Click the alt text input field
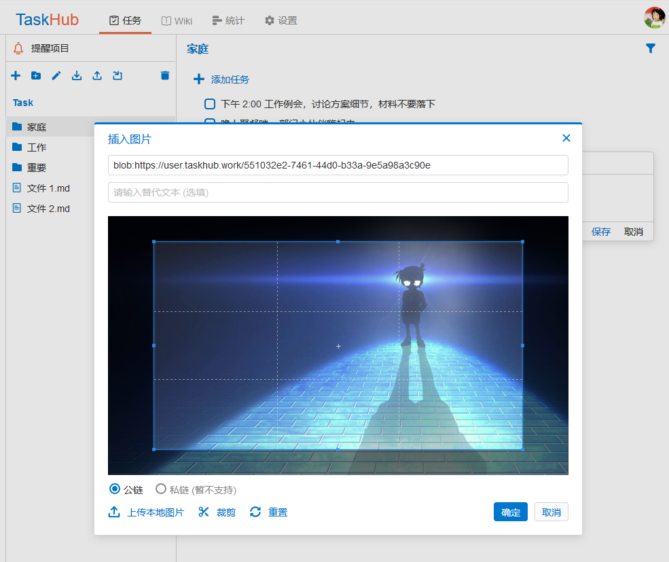669x562 pixels. click(338, 192)
